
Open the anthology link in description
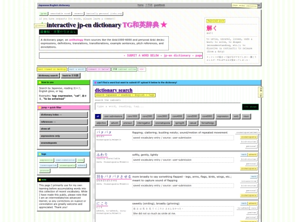(x=76, y=40)
